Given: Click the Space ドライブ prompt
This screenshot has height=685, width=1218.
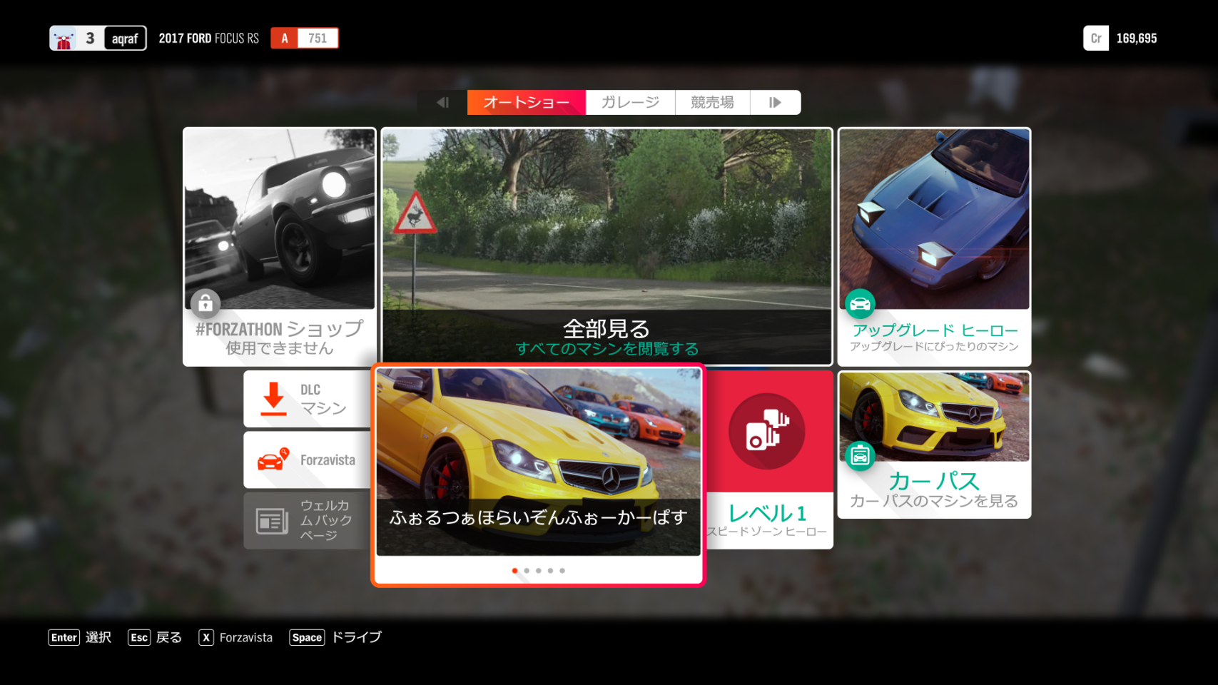Looking at the screenshot, I should point(335,637).
